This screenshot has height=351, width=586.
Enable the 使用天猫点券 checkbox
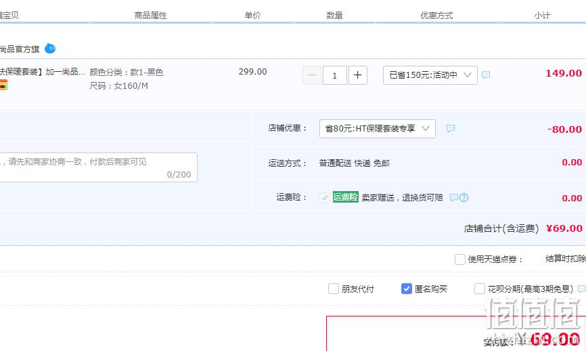click(459, 259)
